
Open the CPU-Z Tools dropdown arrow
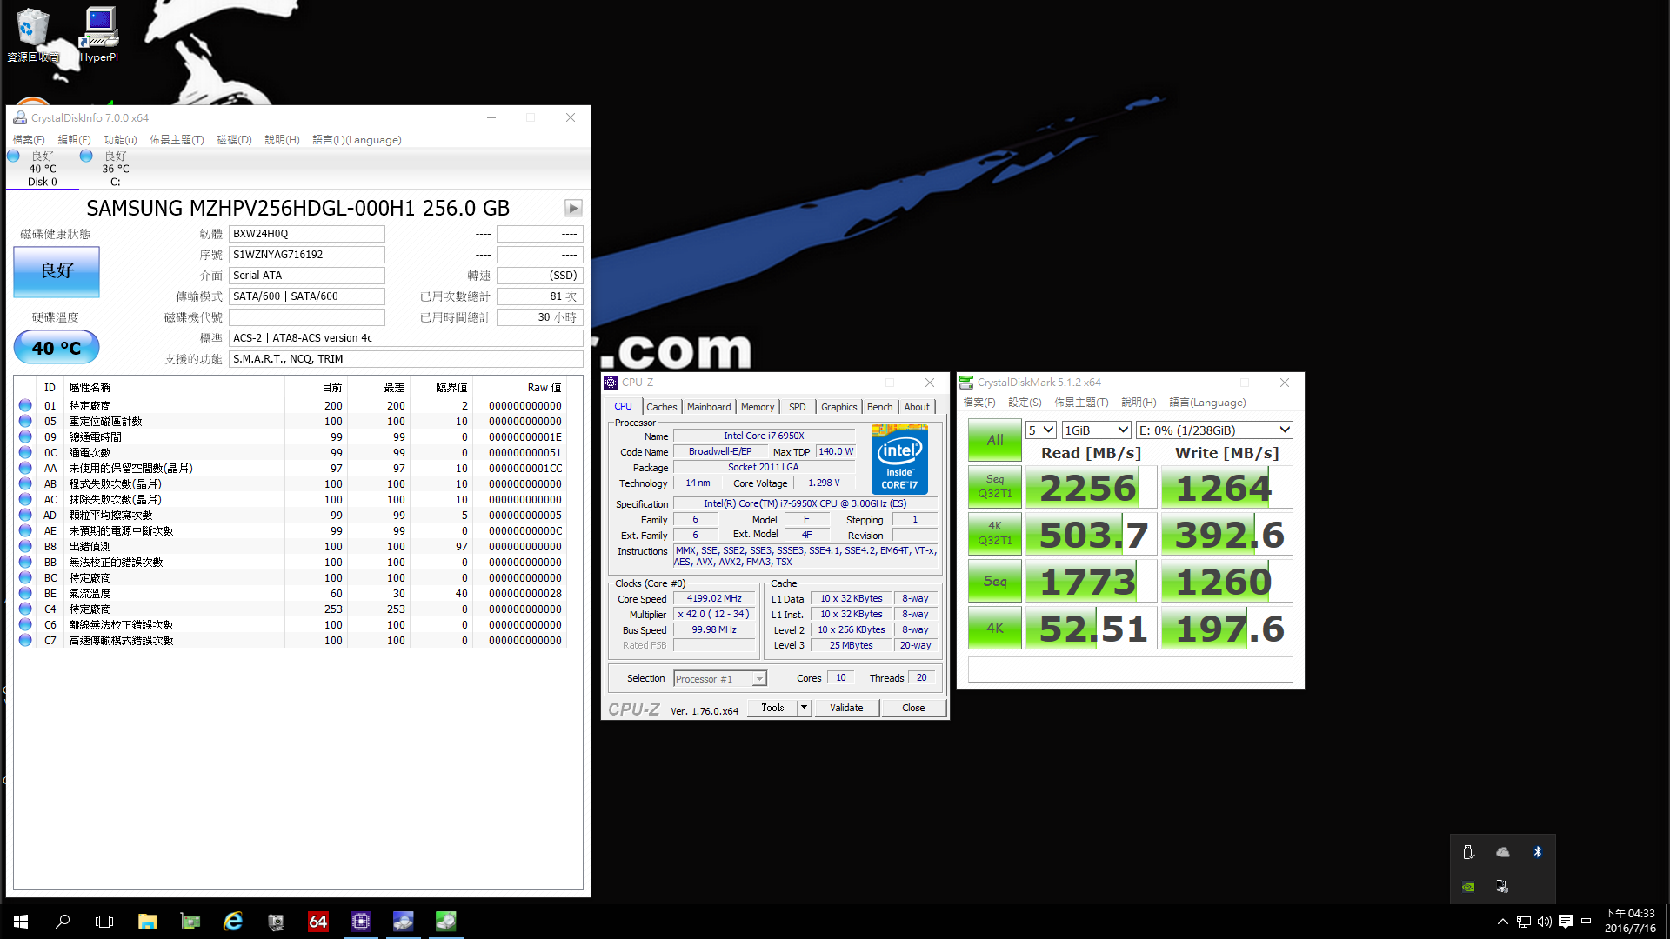[x=804, y=708]
